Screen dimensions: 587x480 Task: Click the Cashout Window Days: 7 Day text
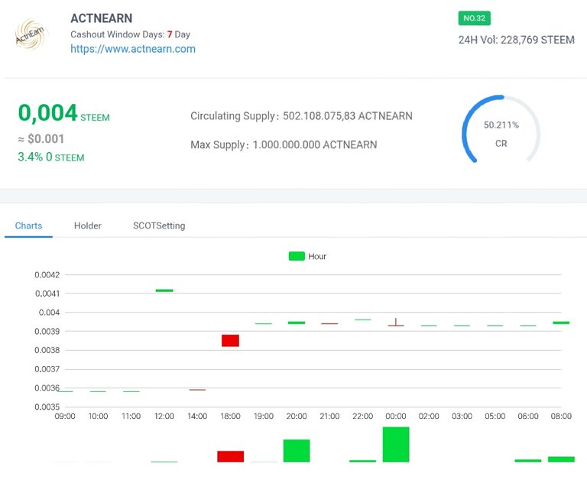(x=130, y=34)
